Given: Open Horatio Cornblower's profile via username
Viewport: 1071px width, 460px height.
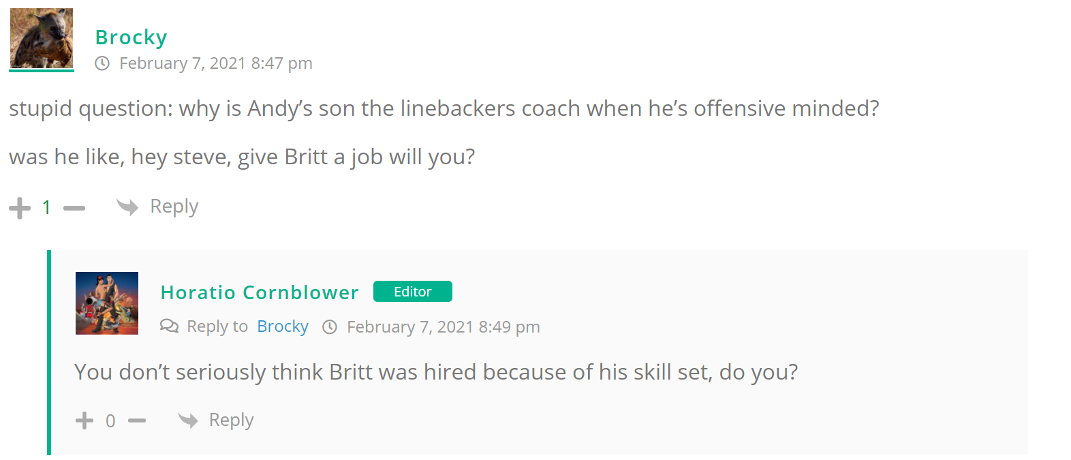Looking at the screenshot, I should 259,292.
